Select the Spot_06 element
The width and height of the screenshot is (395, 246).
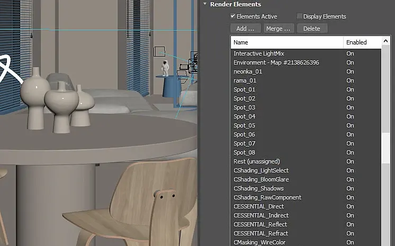[306, 134]
